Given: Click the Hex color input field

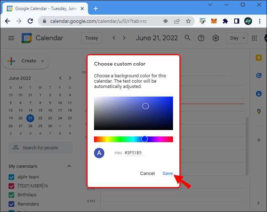Looking at the screenshot, I should [135, 153].
